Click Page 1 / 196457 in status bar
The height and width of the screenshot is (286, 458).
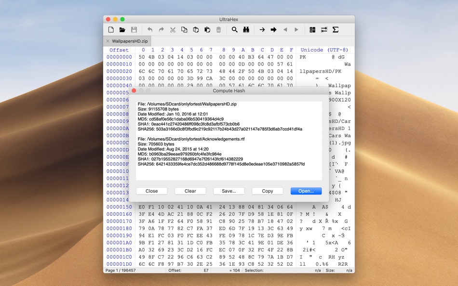click(121, 271)
